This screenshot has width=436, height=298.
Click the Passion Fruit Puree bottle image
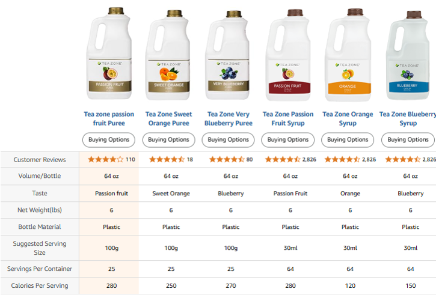coord(109,54)
